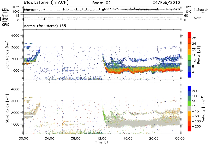Click the '12' label on Power color bar
208x144 pixels.
pos(194,61)
